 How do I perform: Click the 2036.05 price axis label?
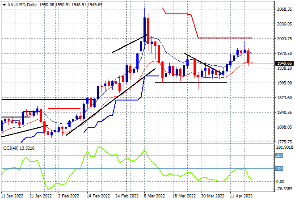[x=284, y=24]
